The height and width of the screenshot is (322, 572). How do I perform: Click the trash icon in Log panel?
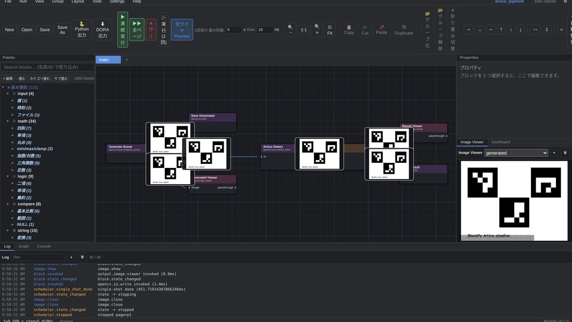[x=82, y=257]
